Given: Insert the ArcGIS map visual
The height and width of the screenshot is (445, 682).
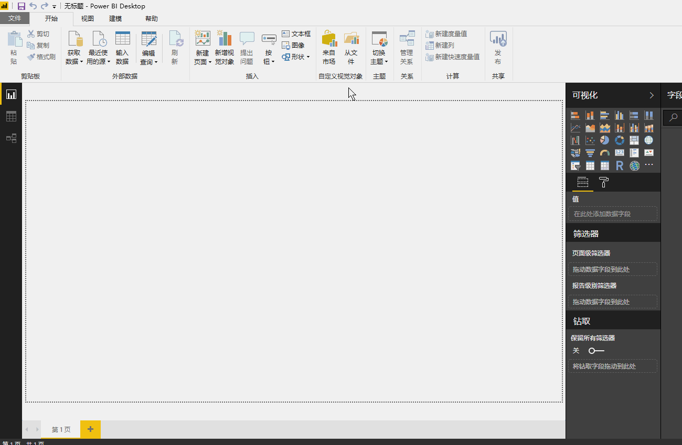Looking at the screenshot, I should (x=634, y=166).
